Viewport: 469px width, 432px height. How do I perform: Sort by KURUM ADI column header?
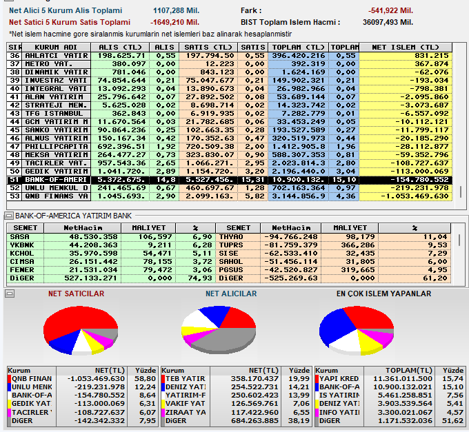click(56, 48)
